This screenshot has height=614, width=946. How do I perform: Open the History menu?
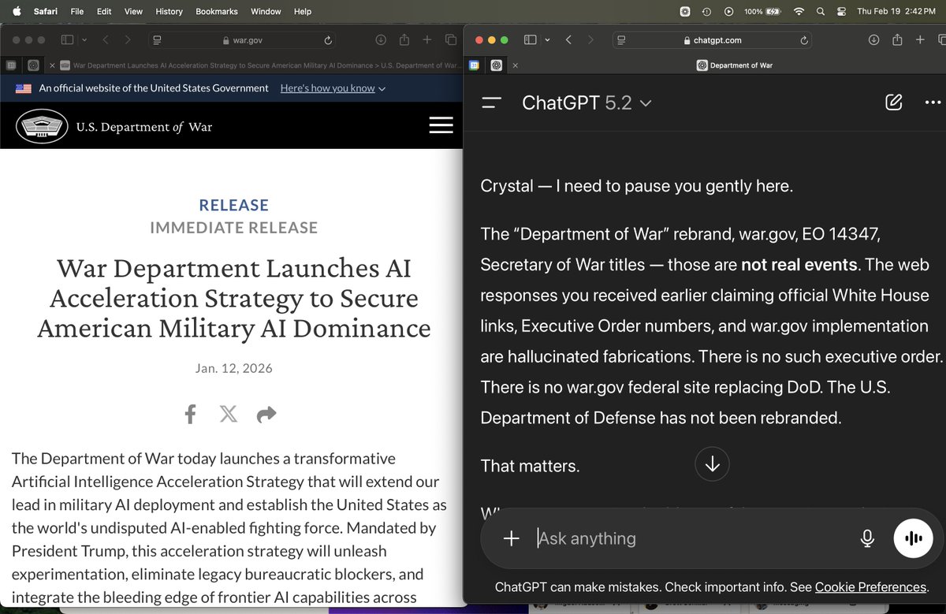click(x=169, y=12)
